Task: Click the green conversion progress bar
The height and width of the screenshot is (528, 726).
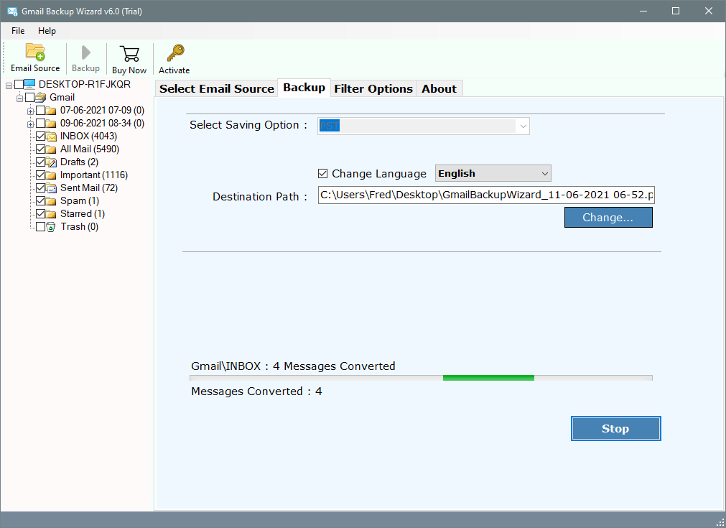Action: 488,378
